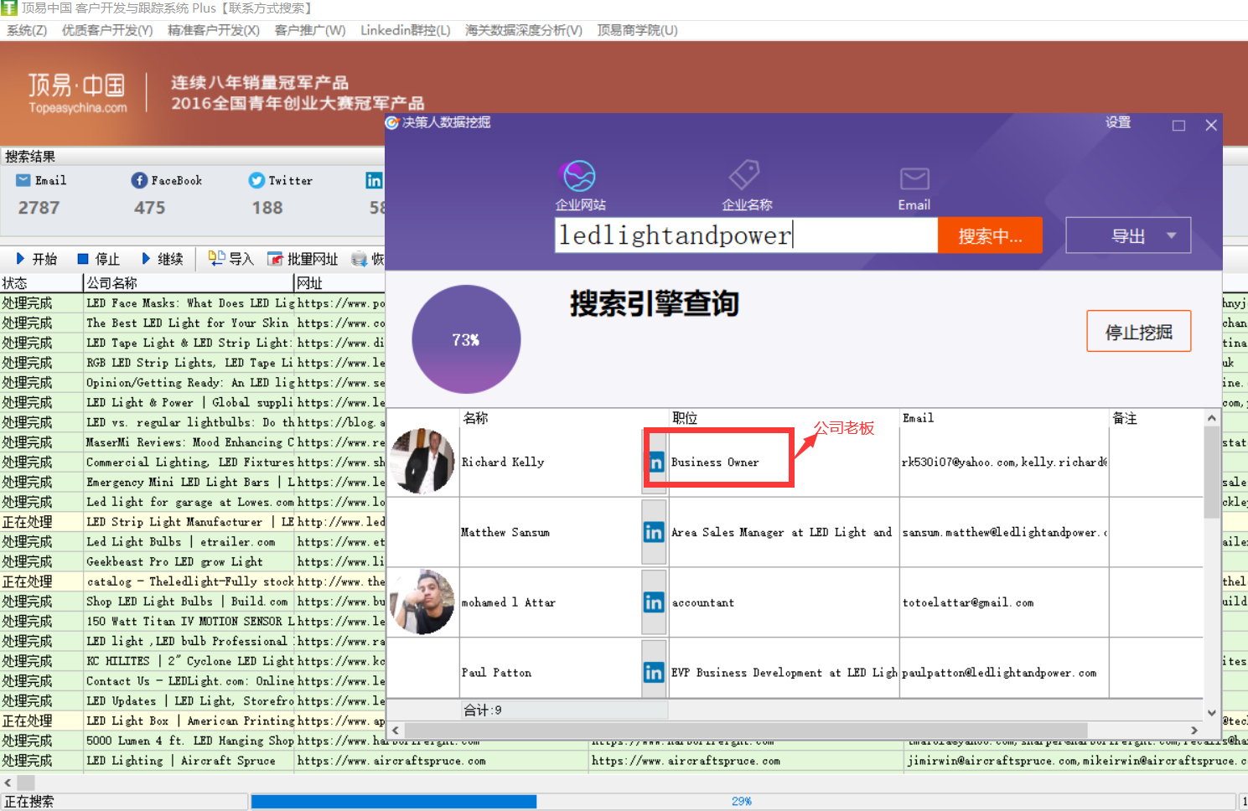Open LinkedIn icon for Paul Patton
The height and width of the screenshot is (811, 1248).
pyautogui.click(x=654, y=673)
